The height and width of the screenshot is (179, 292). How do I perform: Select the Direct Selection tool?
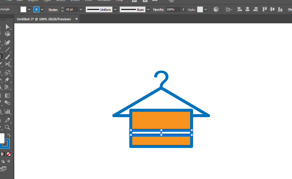point(8,27)
